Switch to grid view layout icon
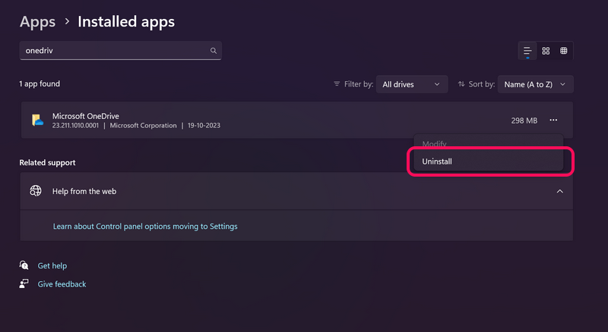The width and height of the screenshot is (608, 332). (546, 51)
